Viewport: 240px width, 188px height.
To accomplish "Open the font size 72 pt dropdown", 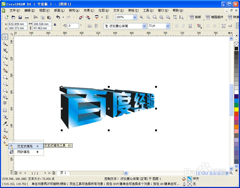I will 168,26.
